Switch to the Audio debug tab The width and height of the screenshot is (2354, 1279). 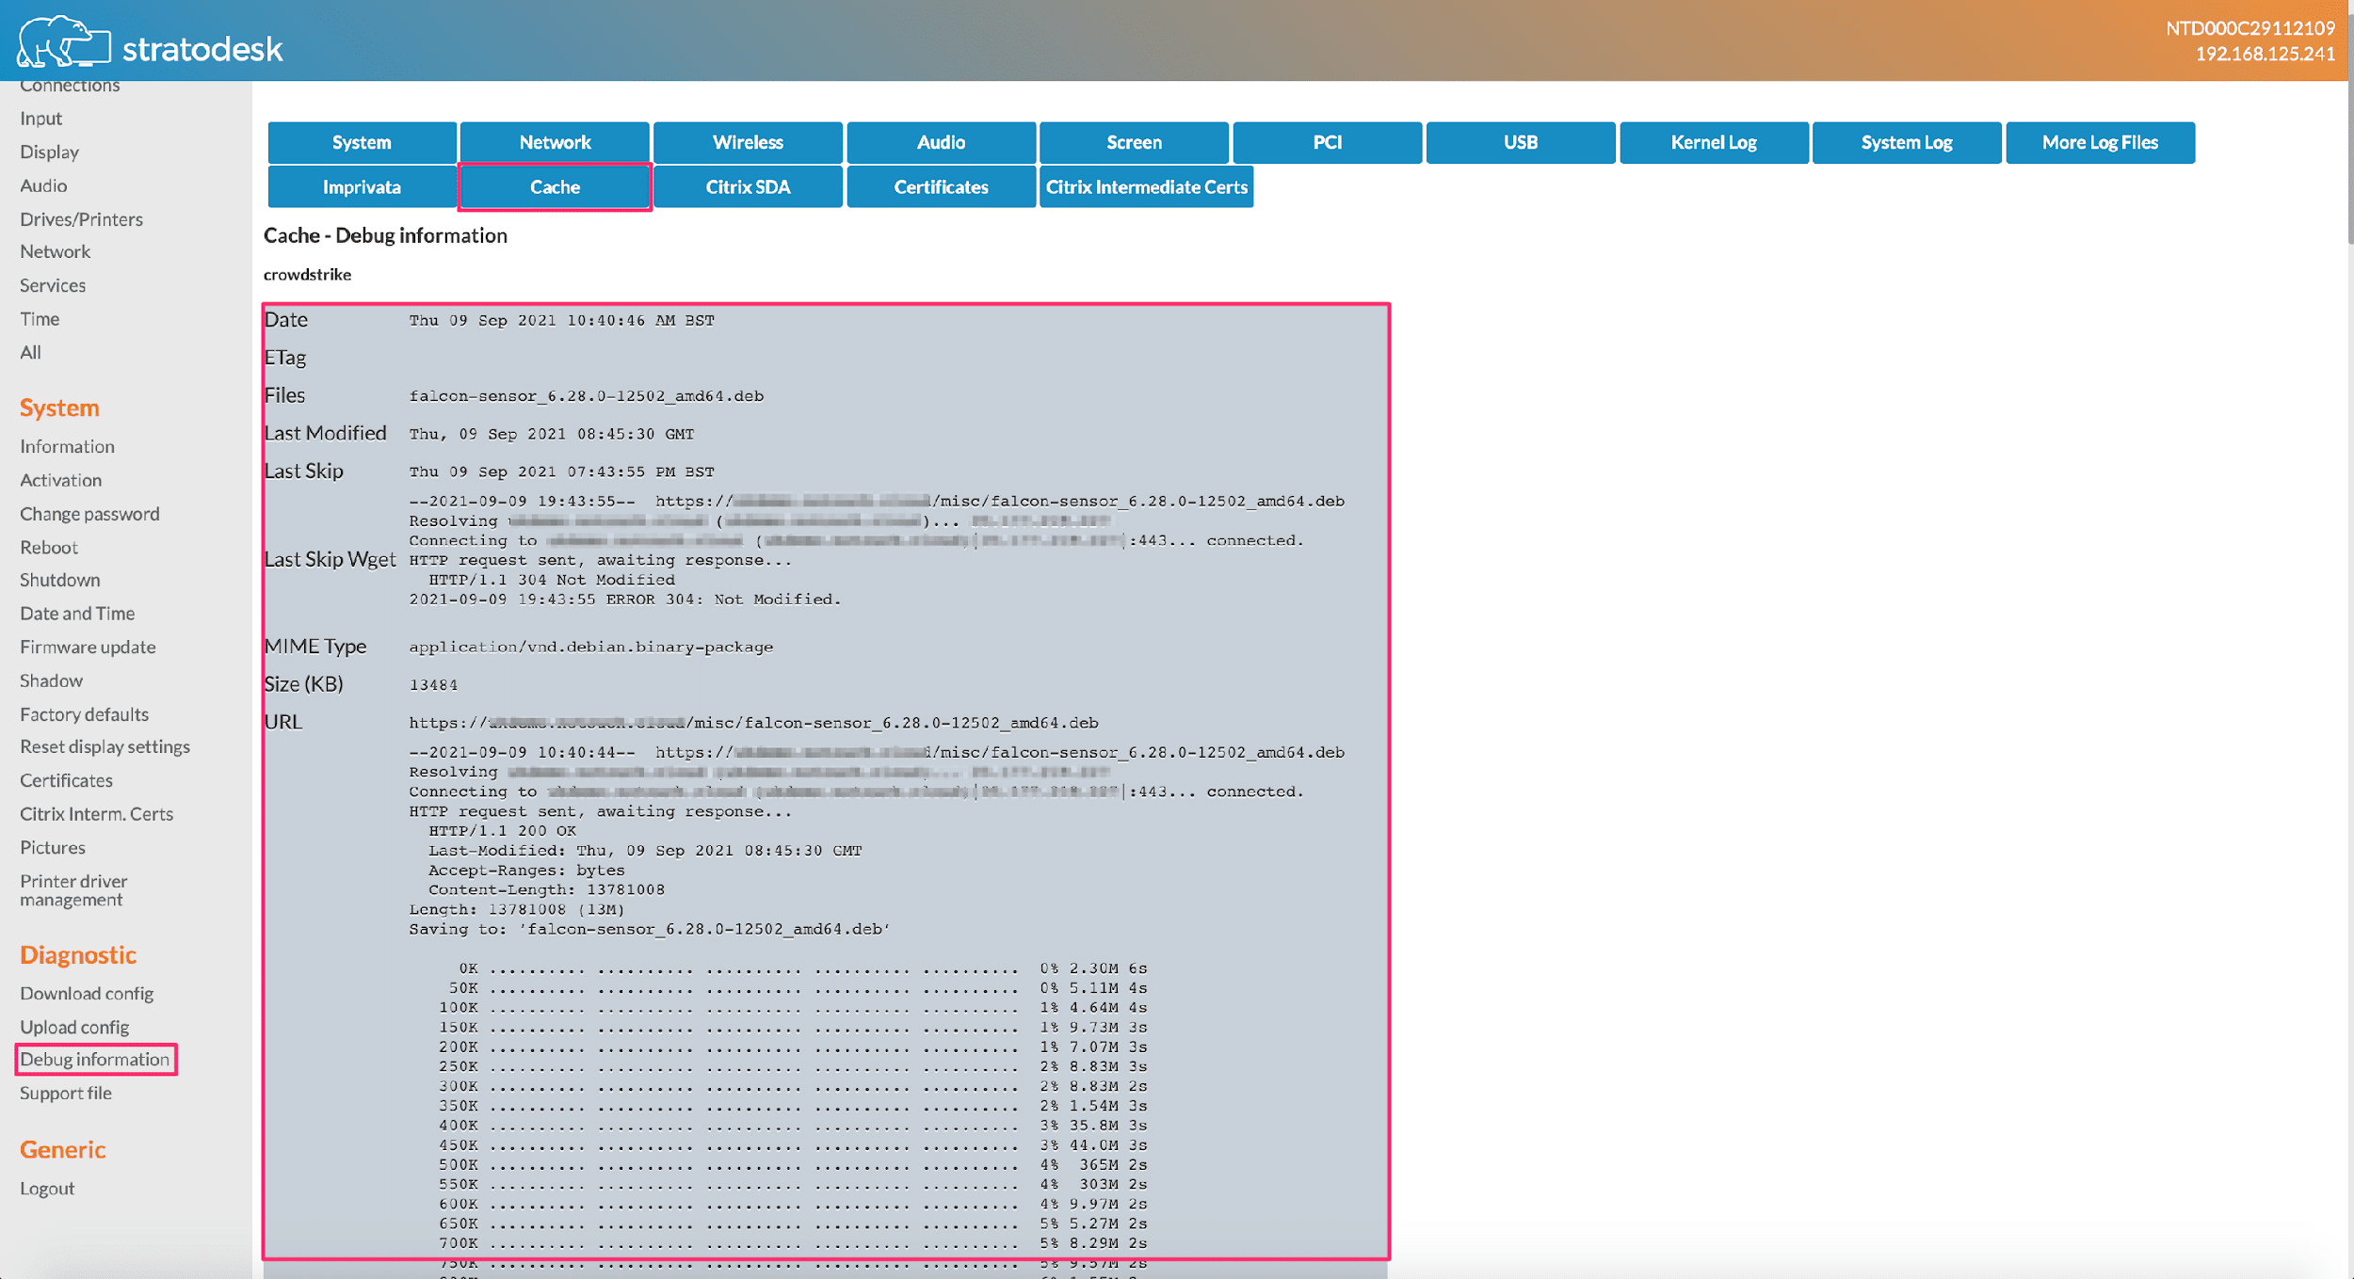941,142
